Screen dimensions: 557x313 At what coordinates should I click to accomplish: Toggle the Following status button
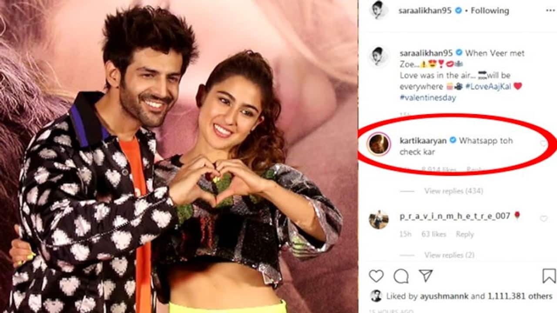(490, 10)
